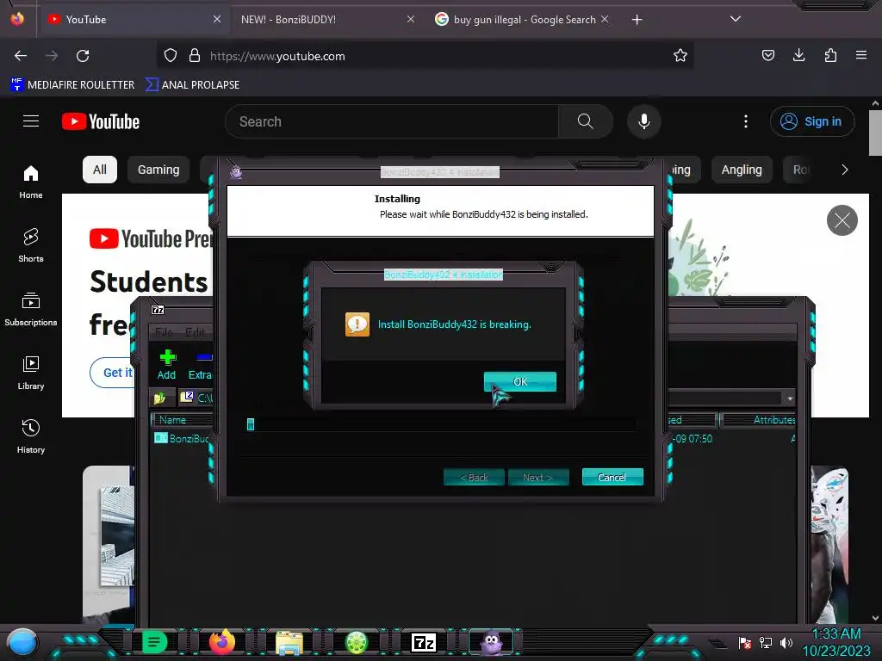
Task: Select the All filter chip
Action: coord(100,170)
